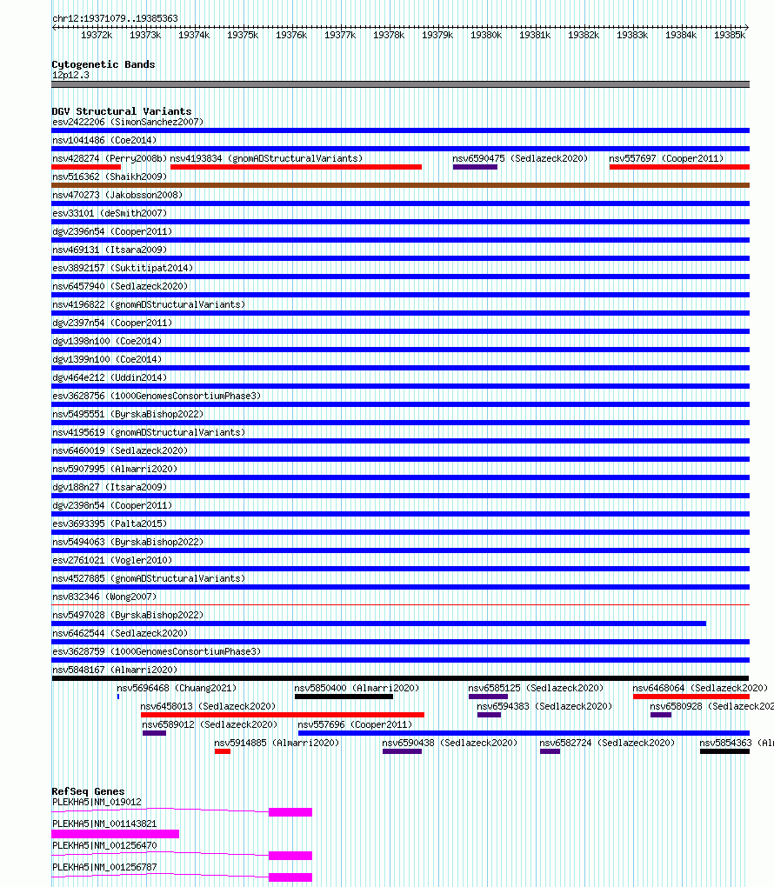Click the PLEKHA5|NM_001143821 magenta exon bar

[116, 834]
